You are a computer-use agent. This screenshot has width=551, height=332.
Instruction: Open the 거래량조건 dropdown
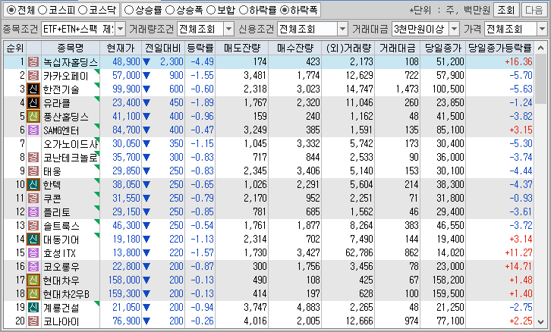click(228, 29)
